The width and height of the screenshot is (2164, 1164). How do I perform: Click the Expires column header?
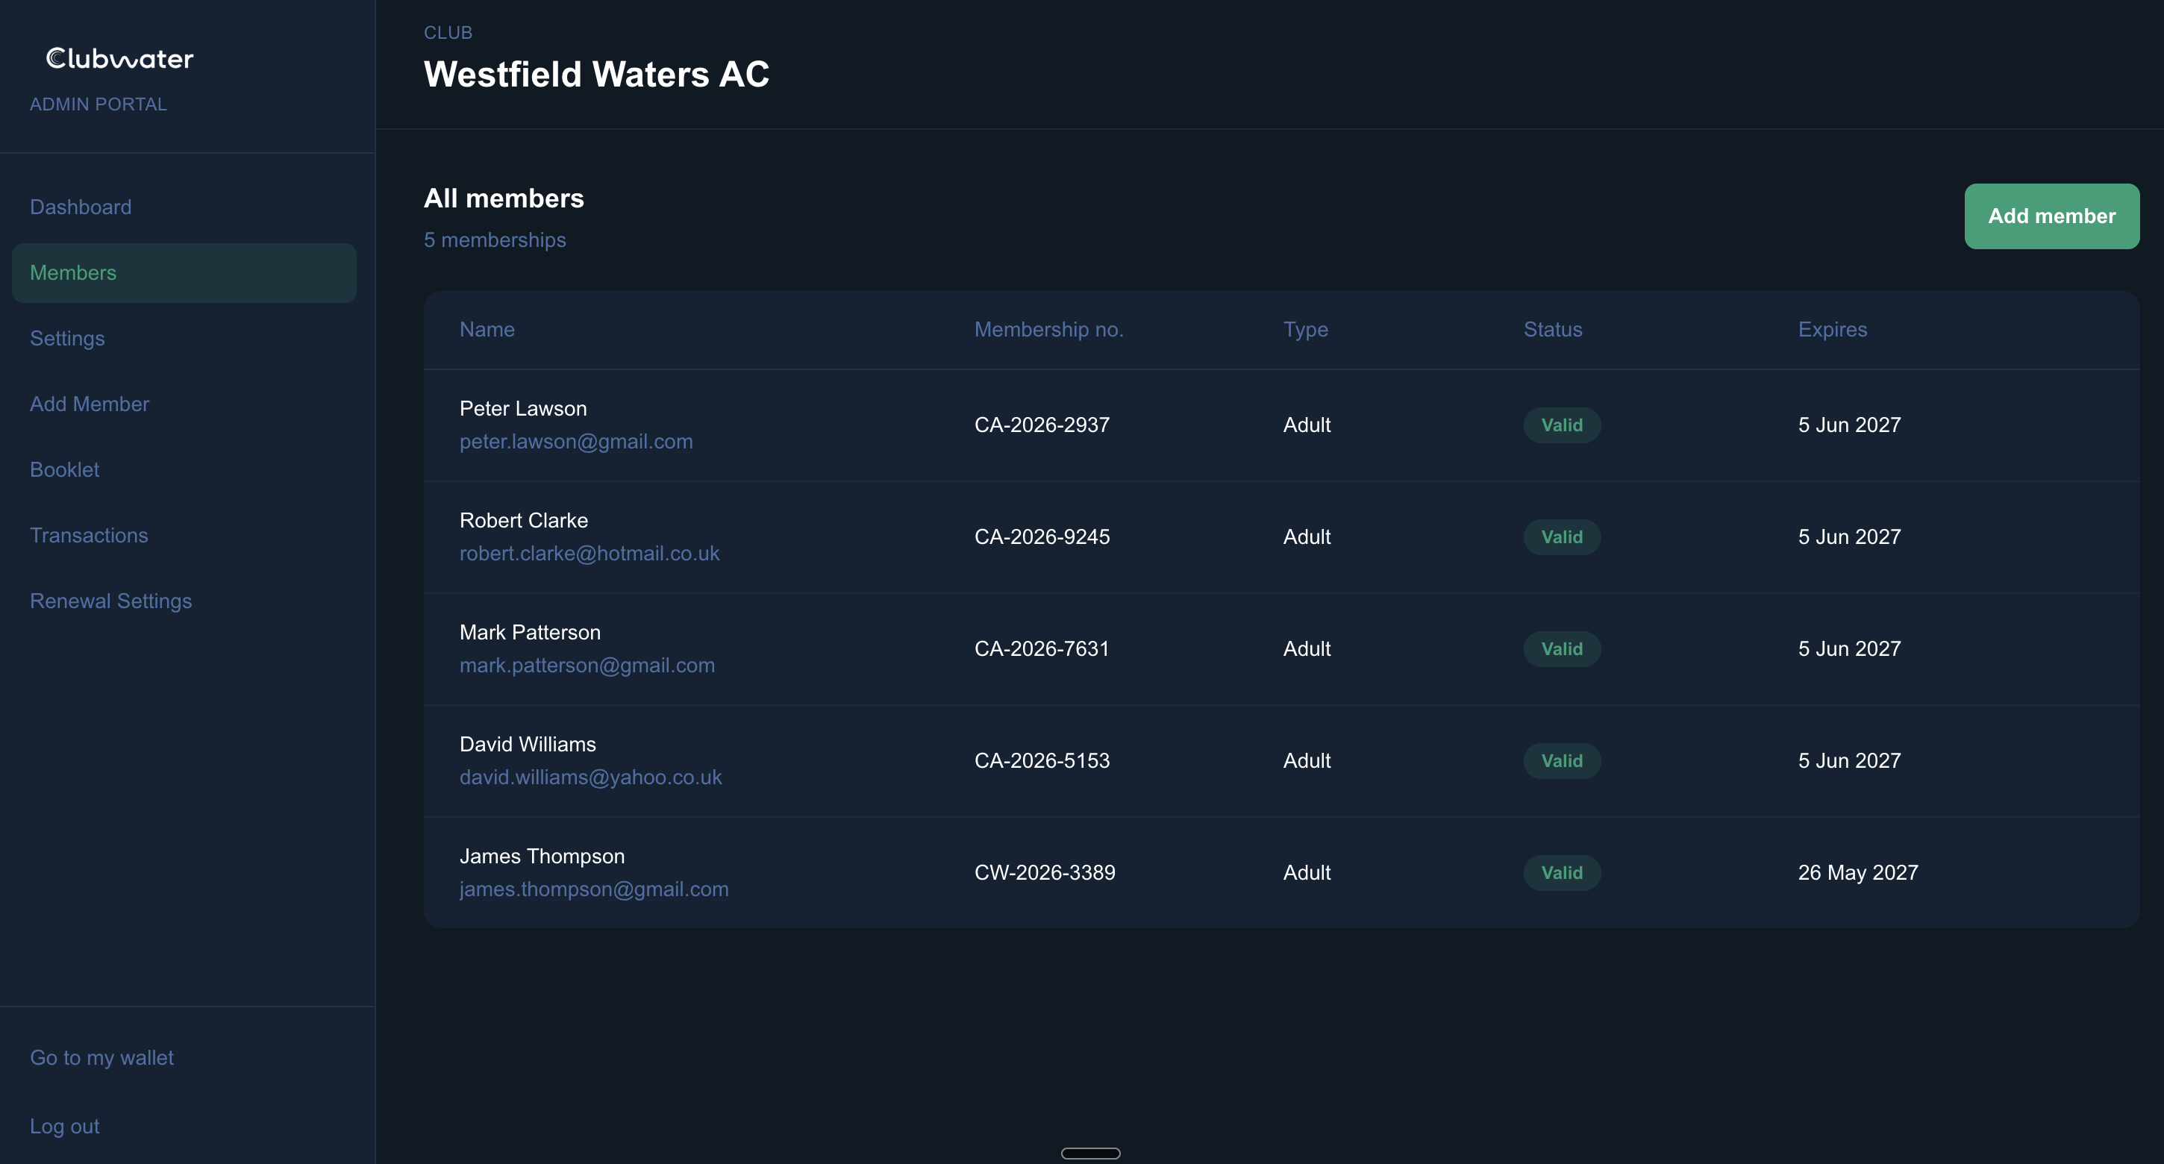[x=1832, y=329]
